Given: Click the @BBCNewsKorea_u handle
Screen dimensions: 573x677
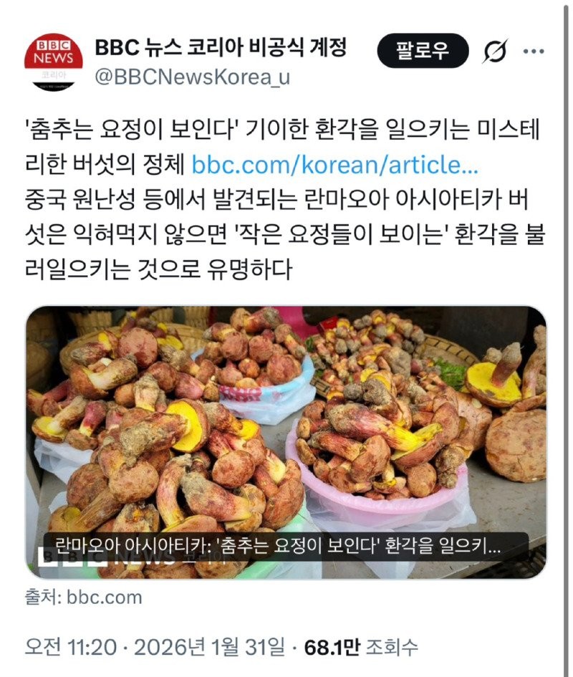Looking at the screenshot, I should point(192,77).
